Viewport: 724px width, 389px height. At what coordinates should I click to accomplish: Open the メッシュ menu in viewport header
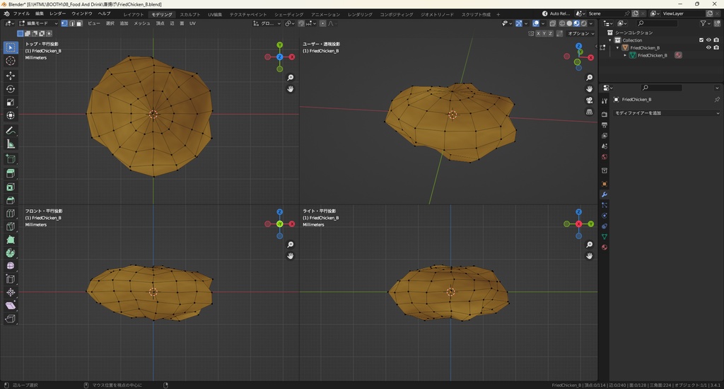[x=141, y=23]
